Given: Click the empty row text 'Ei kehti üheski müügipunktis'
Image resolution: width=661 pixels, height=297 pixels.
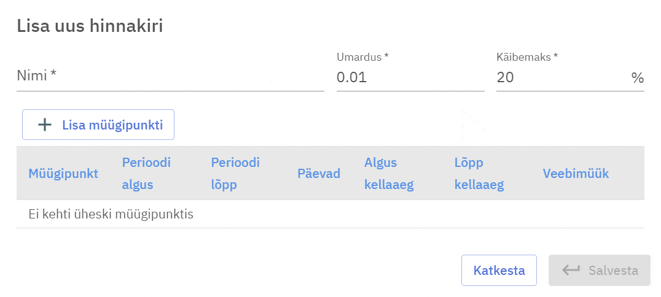Looking at the screenshot, I should (x=111, y=214).
